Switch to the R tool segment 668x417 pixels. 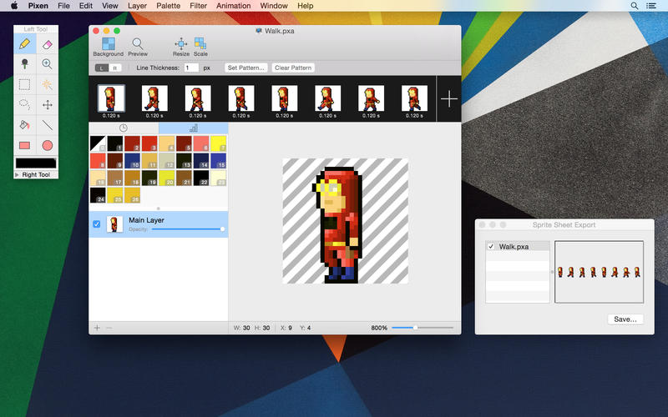tap(115, 68)
